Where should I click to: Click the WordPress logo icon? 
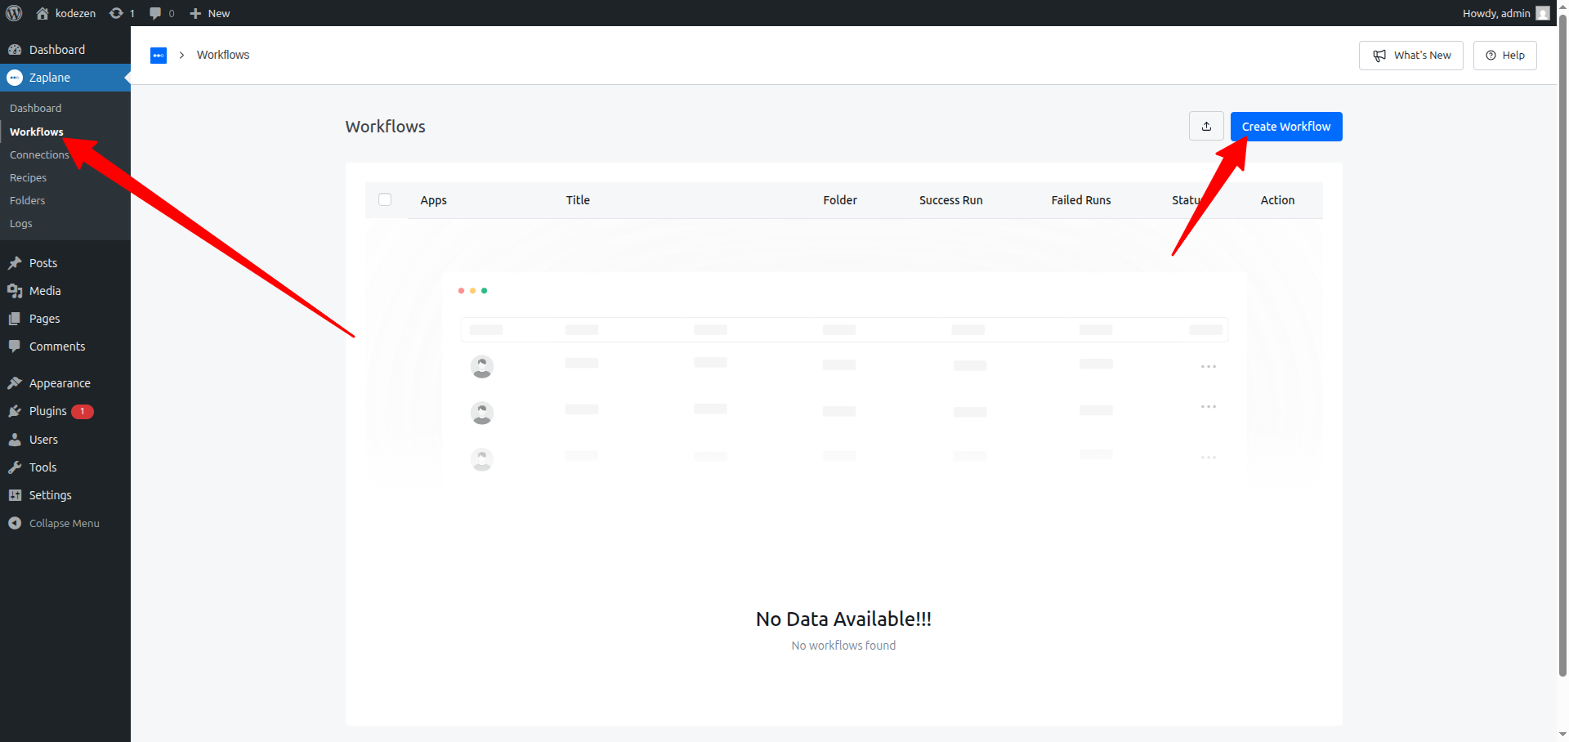pos(14,13)
